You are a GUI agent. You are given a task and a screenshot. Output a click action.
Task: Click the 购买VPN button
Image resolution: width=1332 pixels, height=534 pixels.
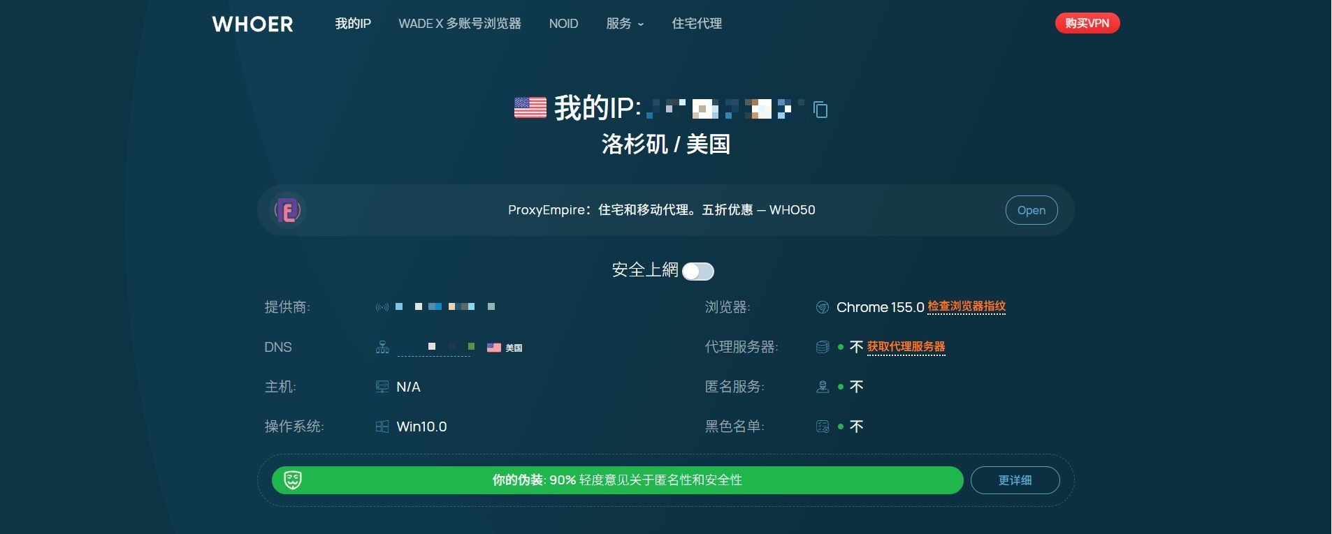[1087, 23]
